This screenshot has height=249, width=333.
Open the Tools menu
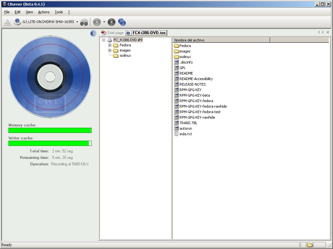59,12
